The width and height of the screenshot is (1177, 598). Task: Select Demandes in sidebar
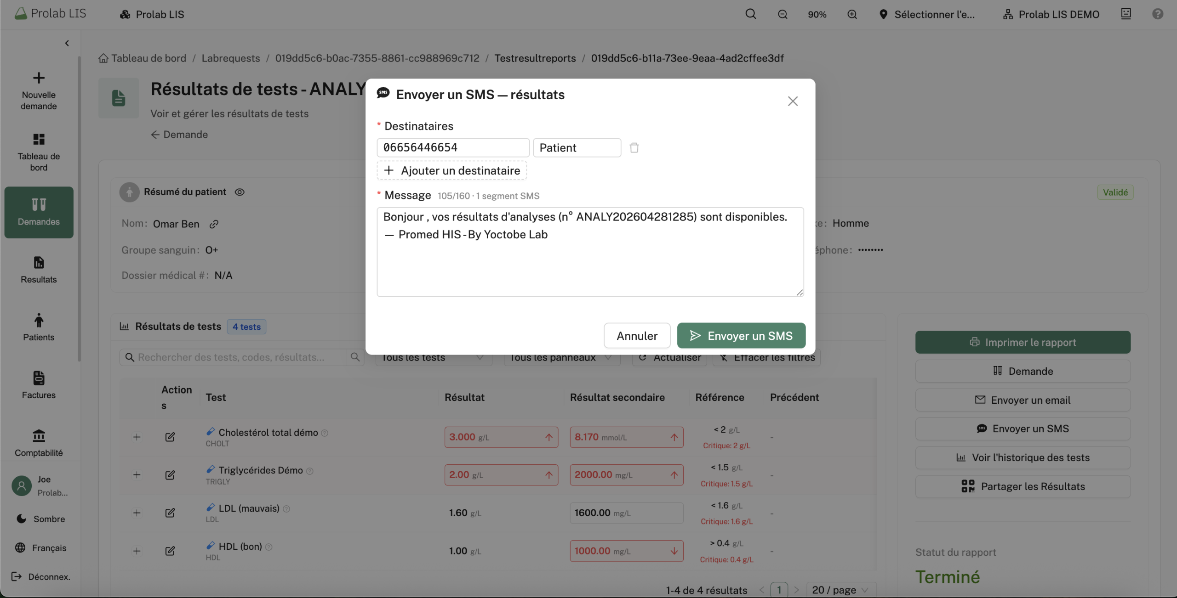coord(39,212)
